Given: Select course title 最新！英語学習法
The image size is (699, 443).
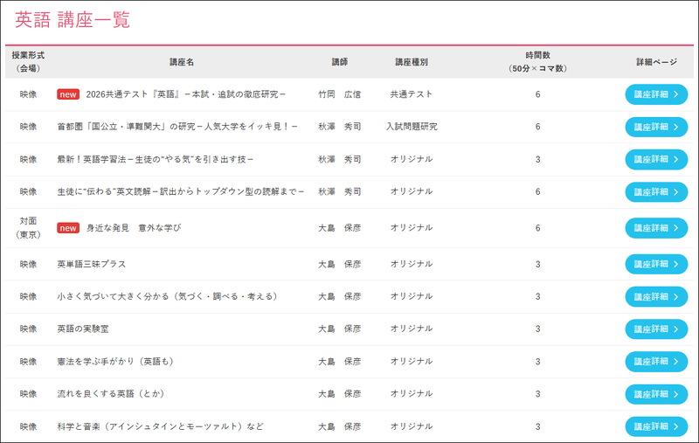Looking at the screenshot, I should coord(156,160).
